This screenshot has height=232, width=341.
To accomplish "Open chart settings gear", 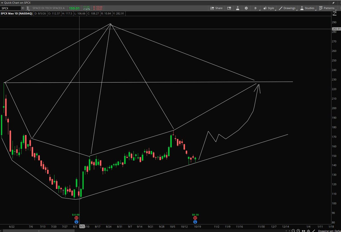I will [246, 8].
